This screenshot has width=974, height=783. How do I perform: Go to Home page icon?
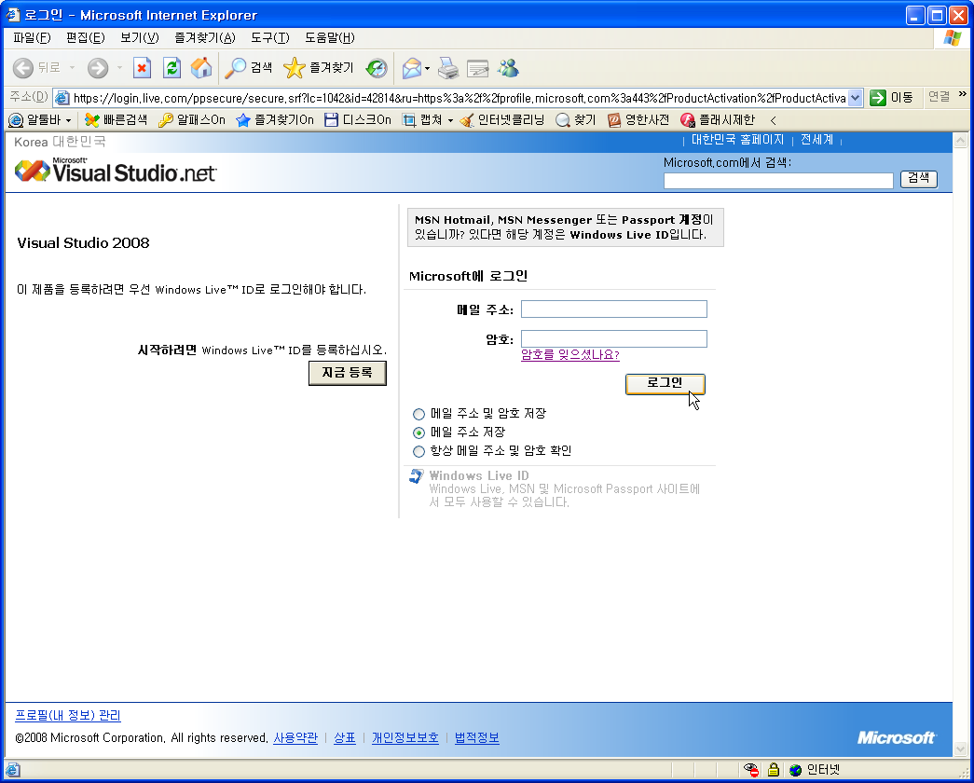click(200, 68)
